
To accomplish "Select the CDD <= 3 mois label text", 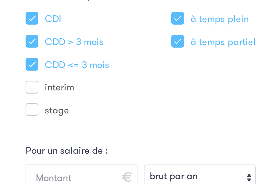I will (x=77, y=65).
